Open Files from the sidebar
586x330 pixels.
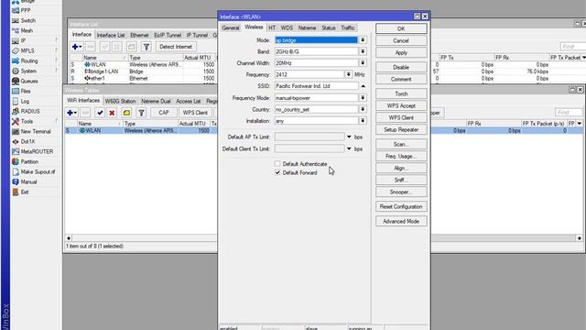tap(26, 92)
